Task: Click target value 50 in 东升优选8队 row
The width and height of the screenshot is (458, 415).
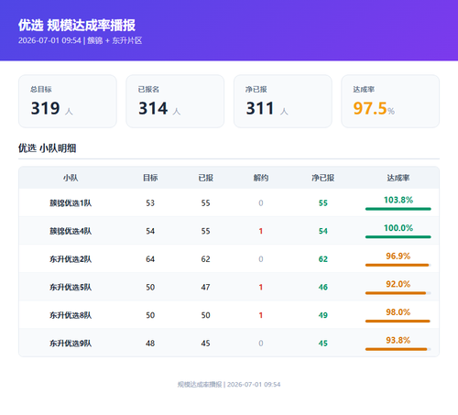Action: [x=150, y=315]
